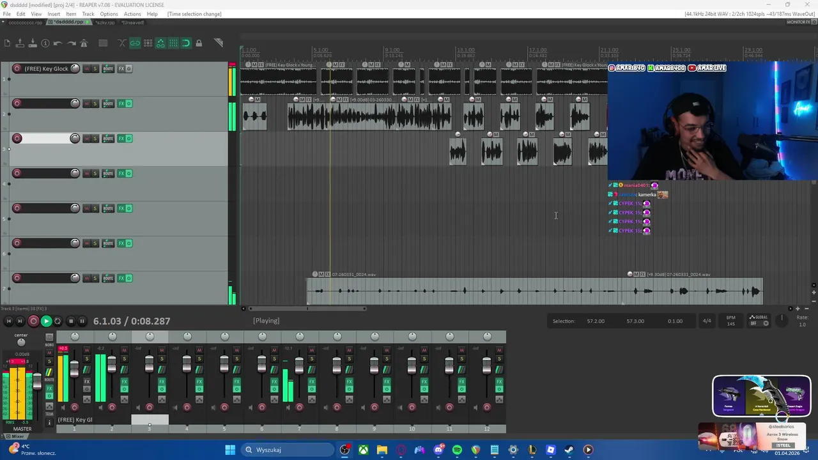Image resolution: width=818 pixels, height=460 pixels.
Task: Open Project Settings info icon
Action: coord(45,43)
